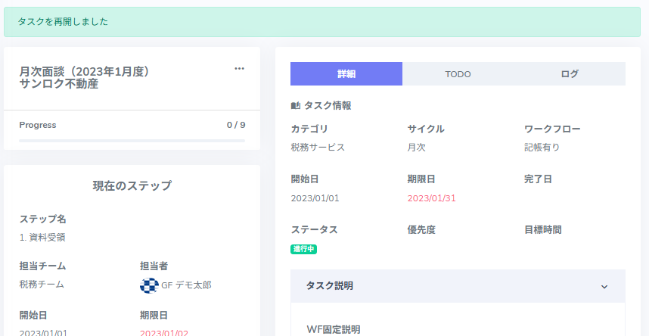Select the 税務チーム team name
Image resolution: width=649 pixels, height=336 pixels.
coord(42,285)
